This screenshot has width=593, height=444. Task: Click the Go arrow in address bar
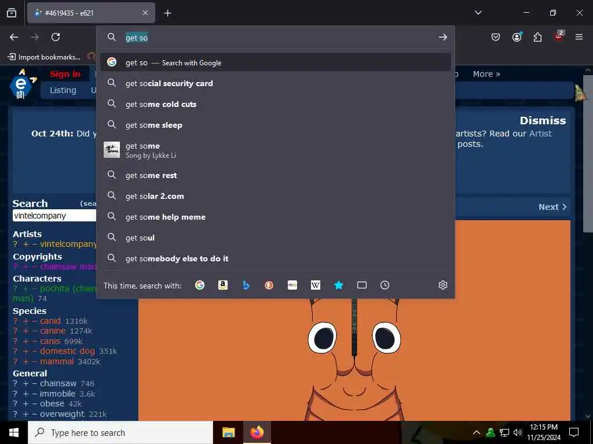point(443,37)
